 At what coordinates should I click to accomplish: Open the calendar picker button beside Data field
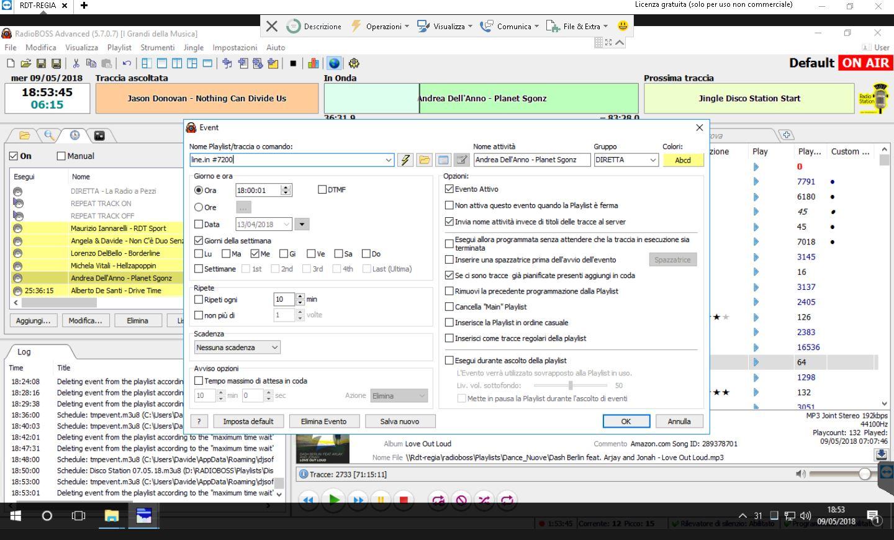pyautogui.click(x=302, y=224)
